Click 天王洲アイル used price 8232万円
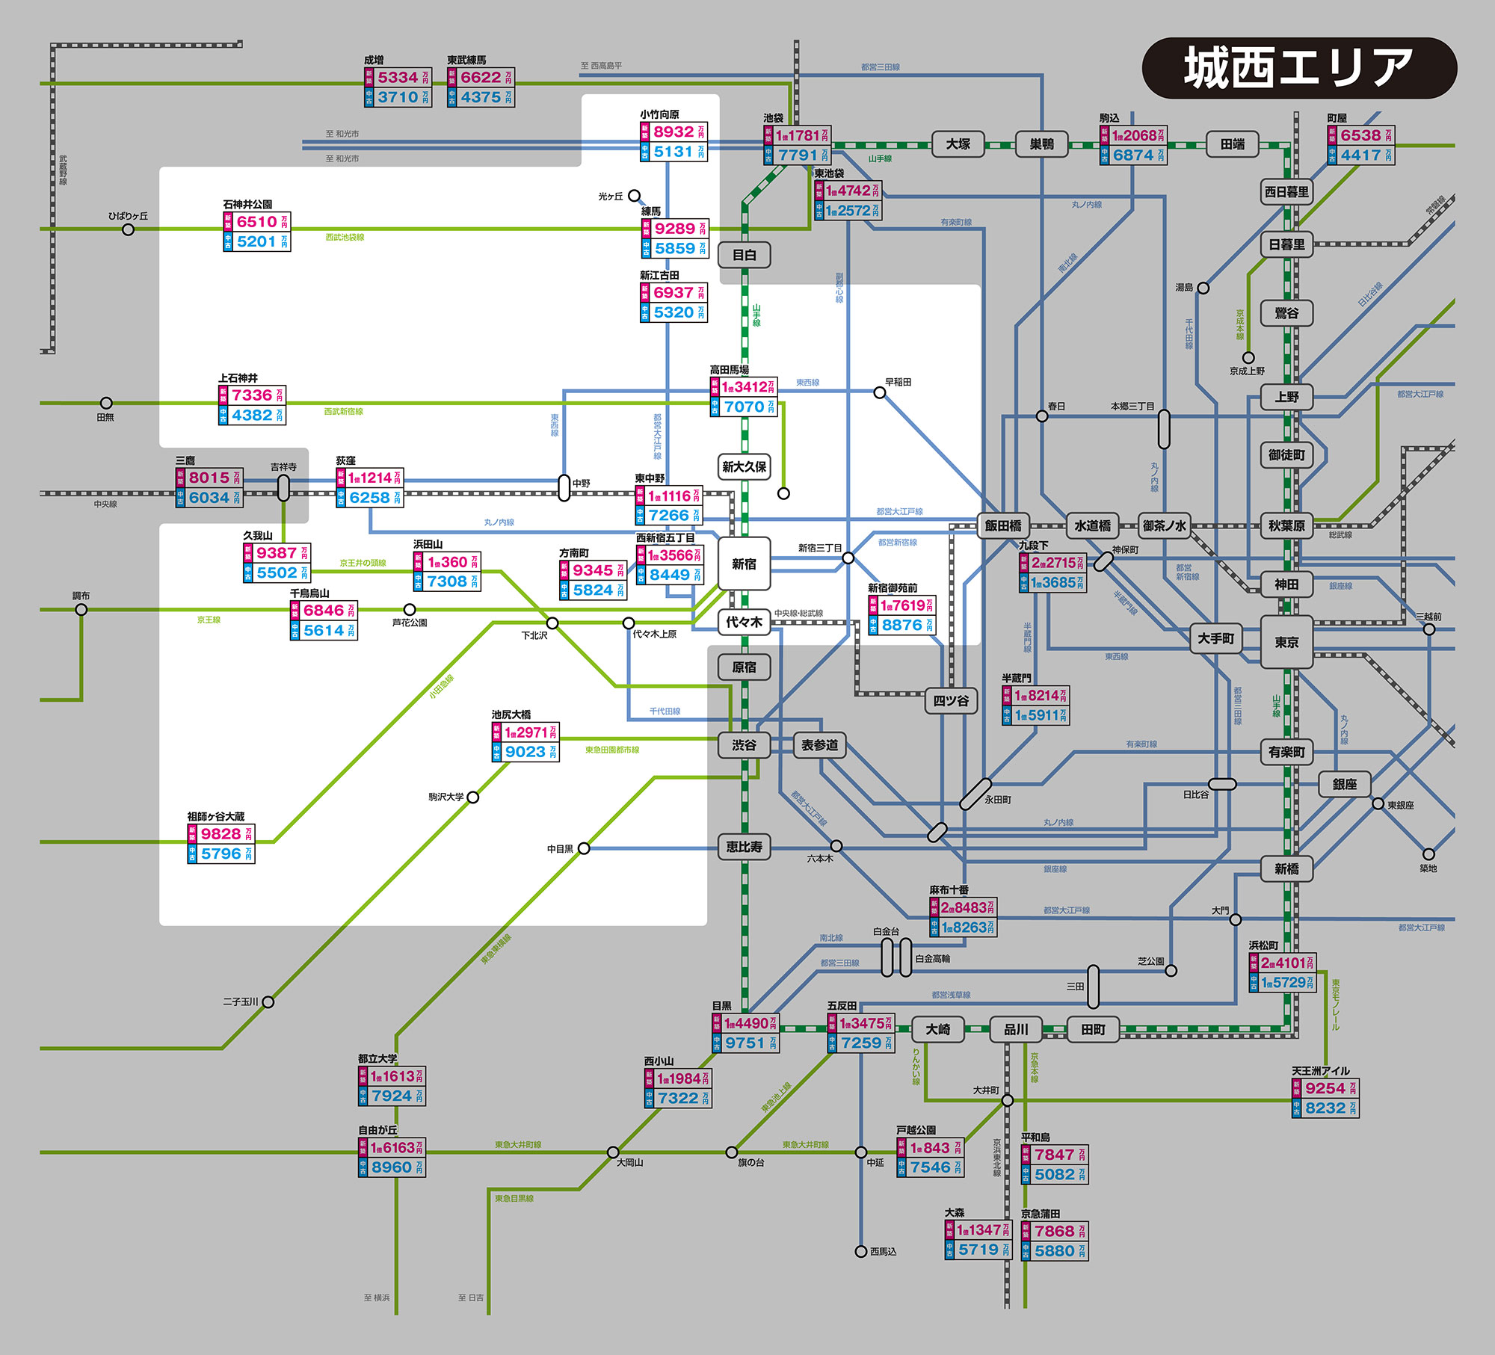1495x1355 pixels. (1326, 1108)
